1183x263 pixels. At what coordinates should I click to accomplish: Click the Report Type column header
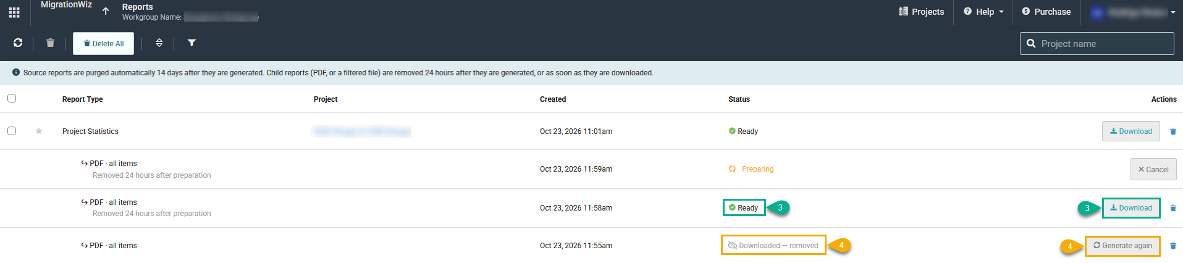tap(83, 99)
